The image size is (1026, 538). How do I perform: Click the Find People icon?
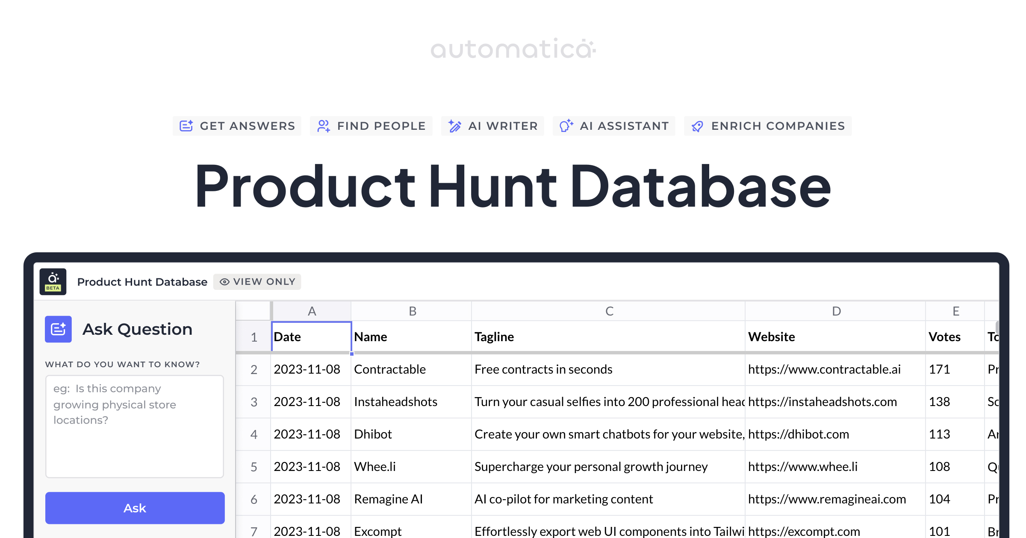(x=324, y=126)
